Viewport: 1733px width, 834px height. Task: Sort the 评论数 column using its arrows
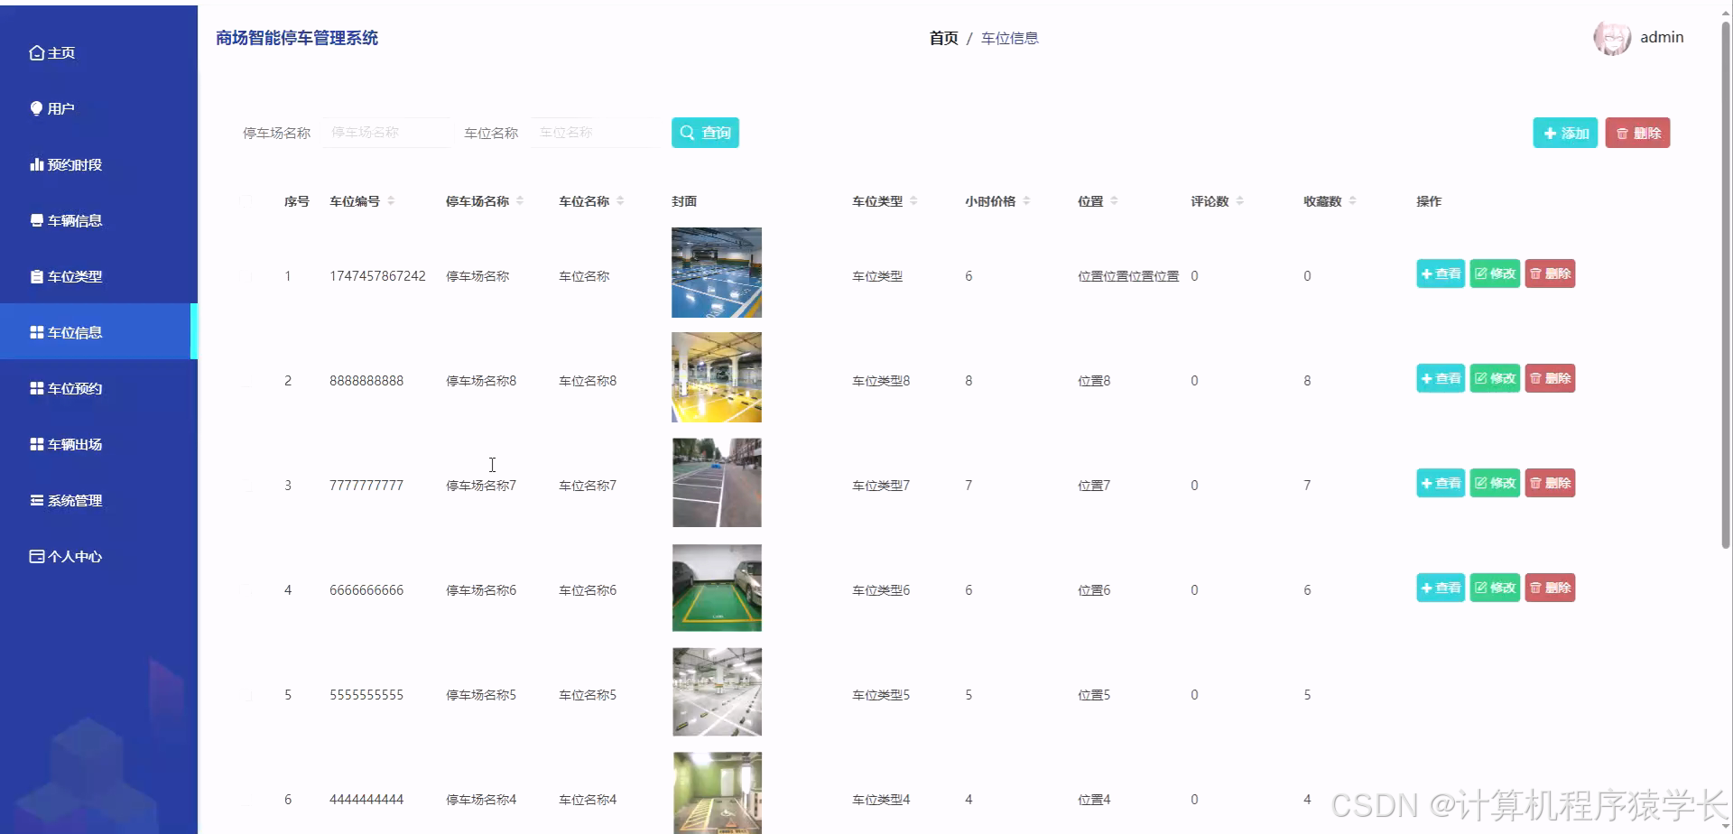[x=1242, y=200]
